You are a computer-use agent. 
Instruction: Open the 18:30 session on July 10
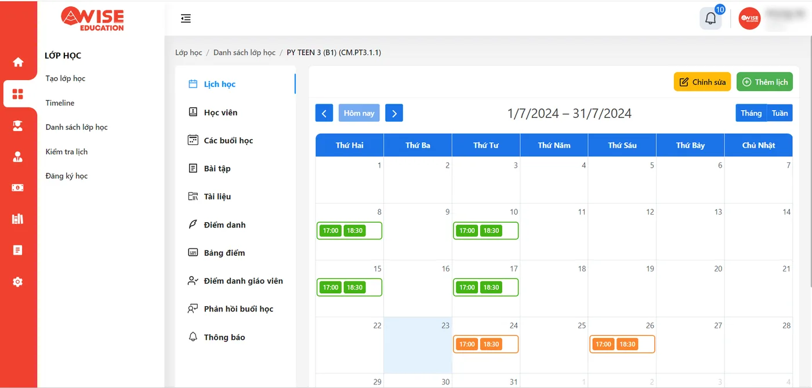tap(491, 231)
